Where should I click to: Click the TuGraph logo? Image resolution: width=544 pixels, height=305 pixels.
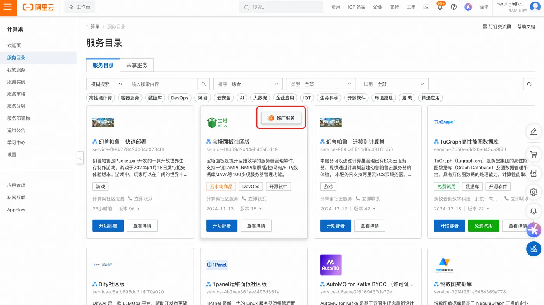coord(444,122)
